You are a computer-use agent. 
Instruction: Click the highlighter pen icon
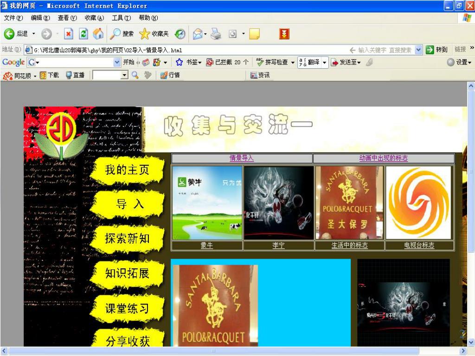click(369, 62)
